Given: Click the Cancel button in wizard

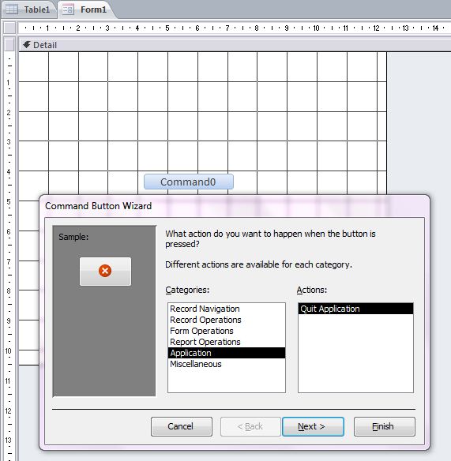Looking at the screenshot, I should tap(181, 426).
